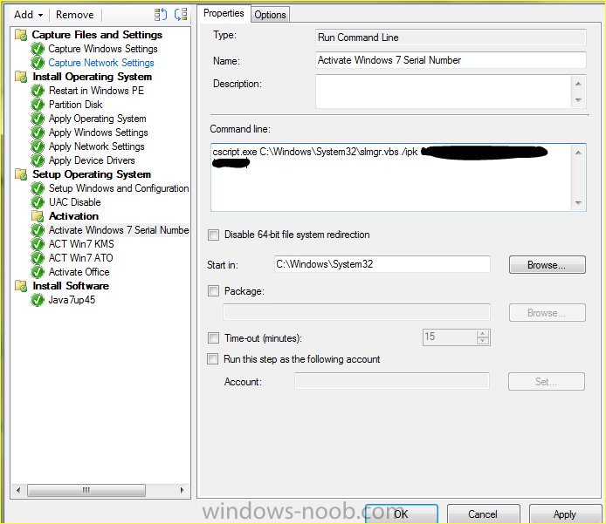Click the expand all steps toolbar icon
Screen dimensions: 606x524
click(x=161, y=15)
